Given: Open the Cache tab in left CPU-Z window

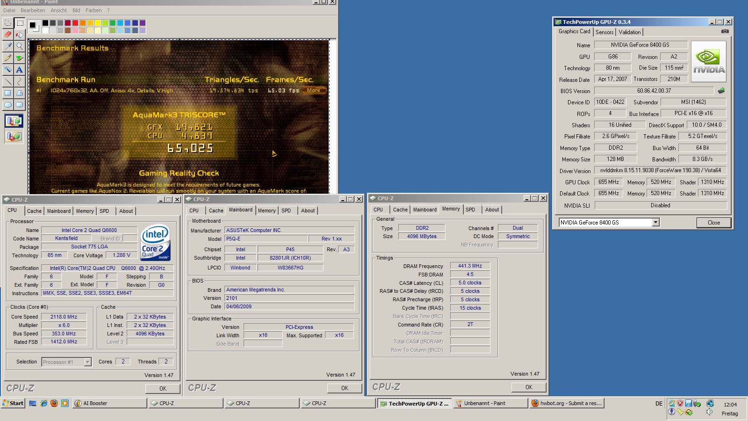Looking at the screenshot, I should pos(34,211).
